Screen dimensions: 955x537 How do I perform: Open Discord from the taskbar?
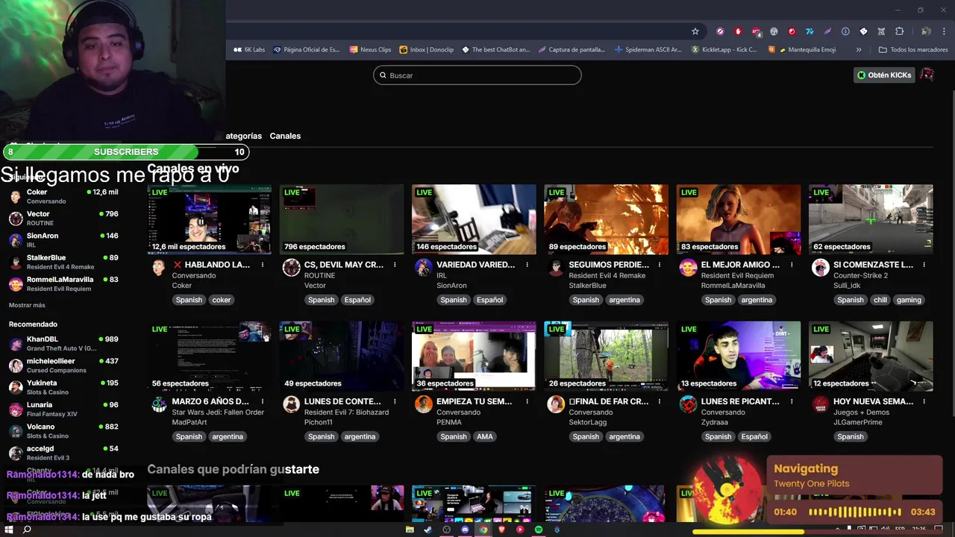(465, 530)
